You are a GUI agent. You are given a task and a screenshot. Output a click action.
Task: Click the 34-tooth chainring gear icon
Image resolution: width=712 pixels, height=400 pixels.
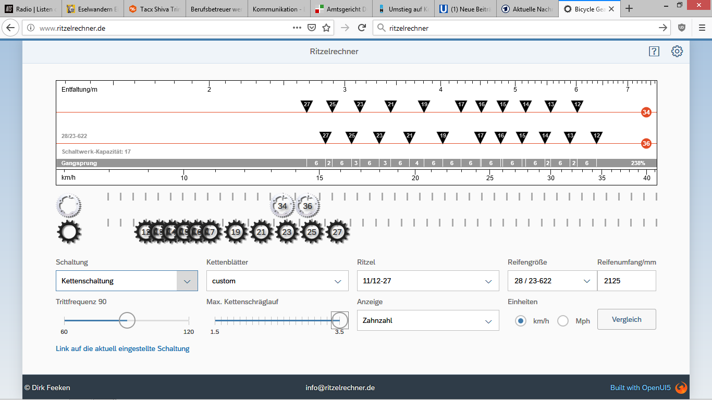(282, 206)
